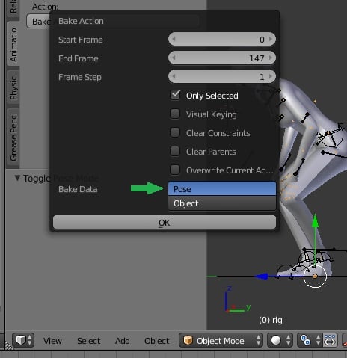Tick the Clear Parents checkbox

[x=175, y=151]
